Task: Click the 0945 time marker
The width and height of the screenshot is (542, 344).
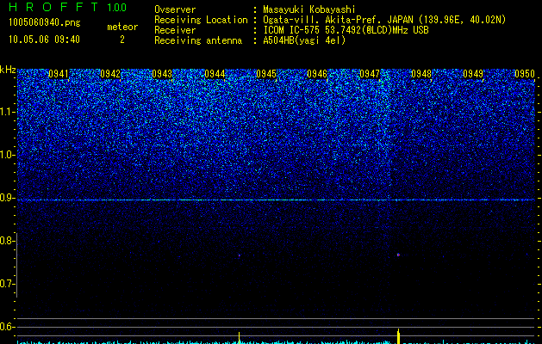Action: [x=266, y=74]
